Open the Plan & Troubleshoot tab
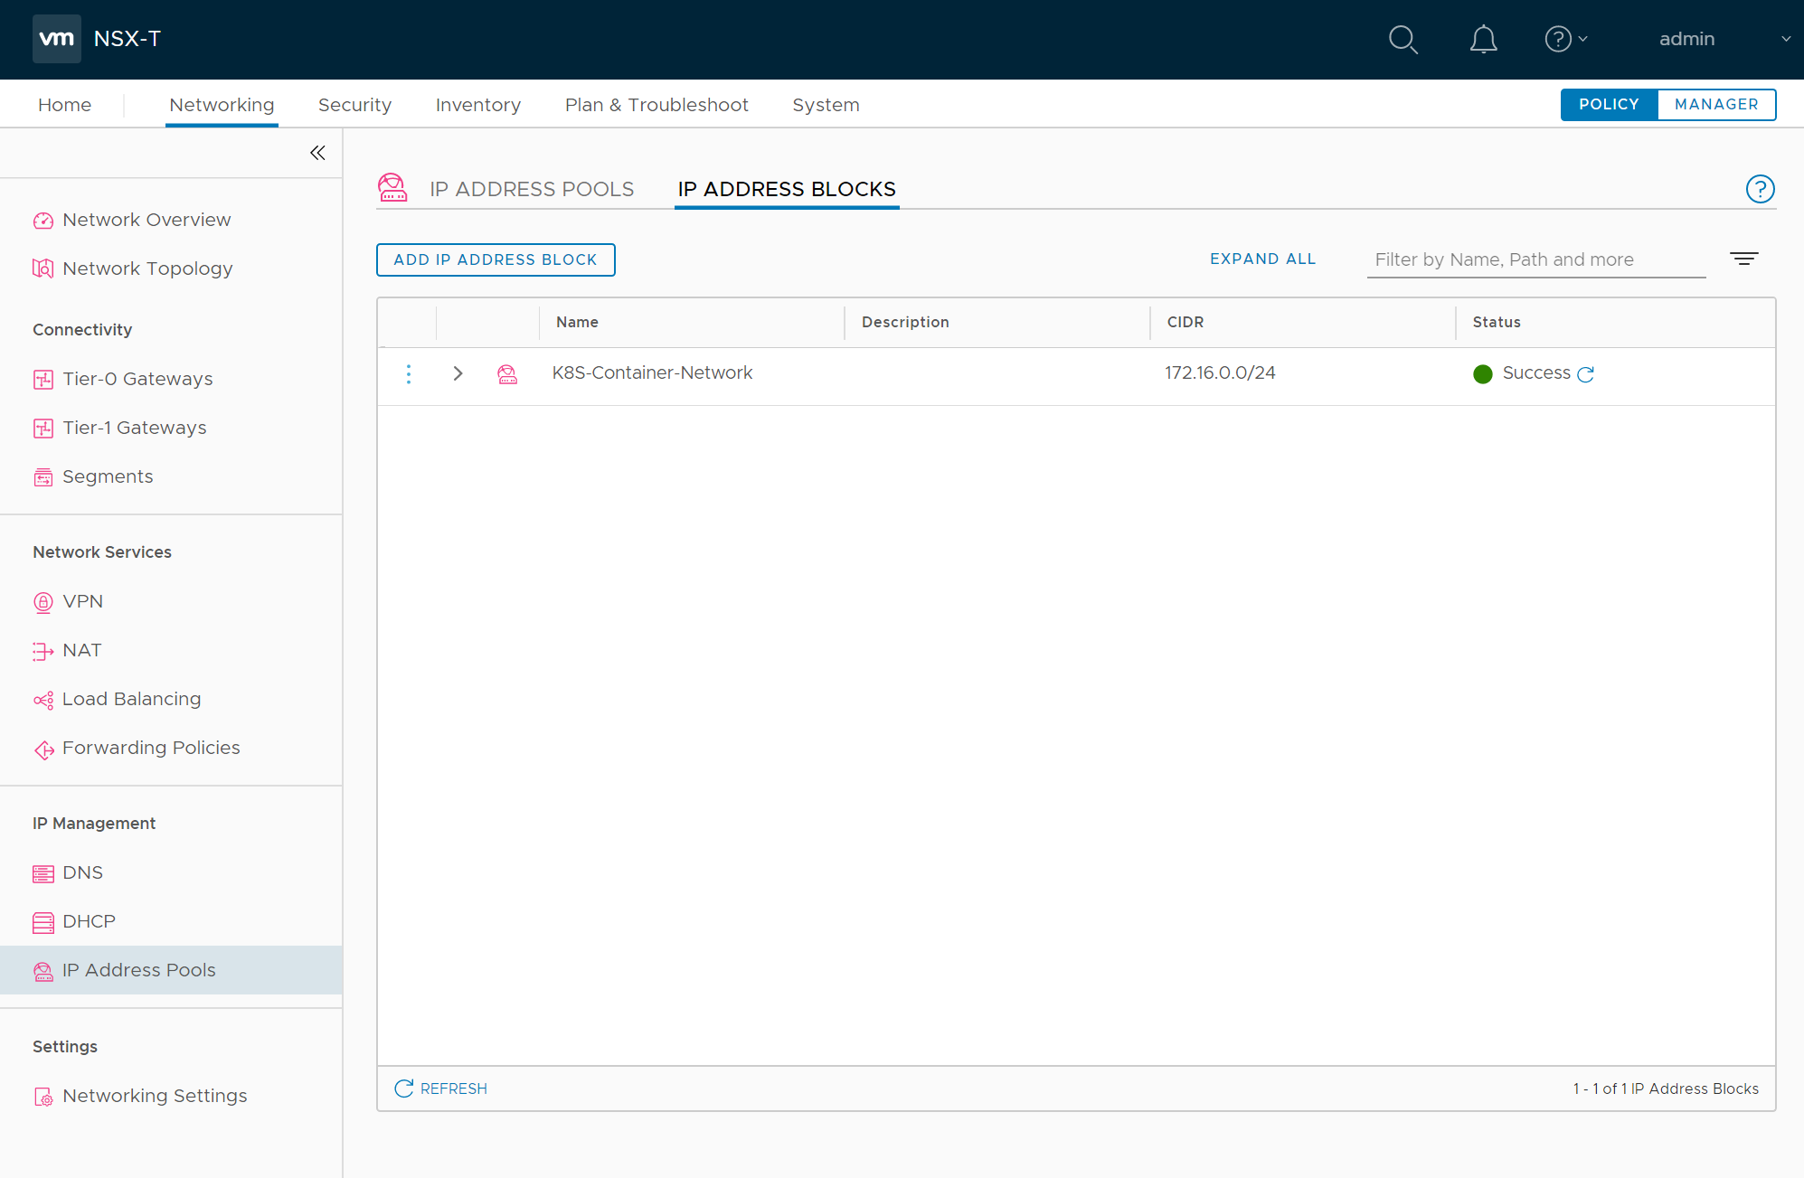 pos(656,105)
